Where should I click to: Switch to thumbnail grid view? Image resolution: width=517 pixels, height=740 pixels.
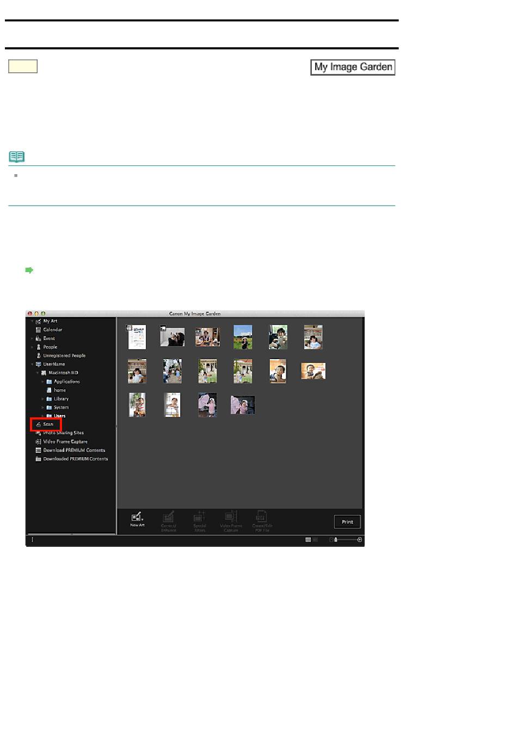(x=308, y=540)
